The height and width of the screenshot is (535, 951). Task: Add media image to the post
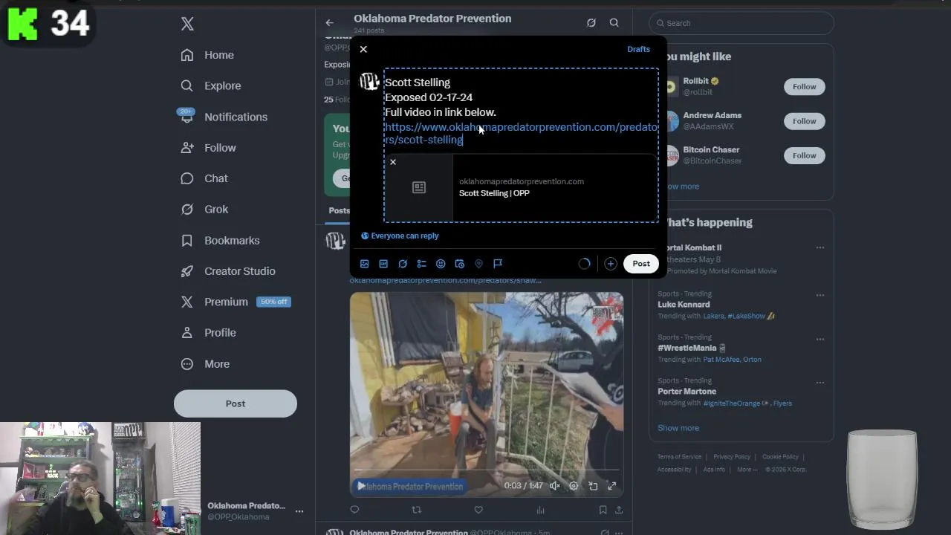pos(364,264)
